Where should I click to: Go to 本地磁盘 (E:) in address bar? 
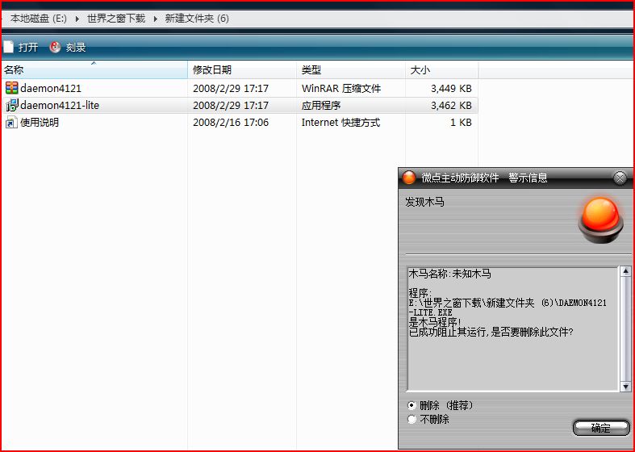pos(39,19)
